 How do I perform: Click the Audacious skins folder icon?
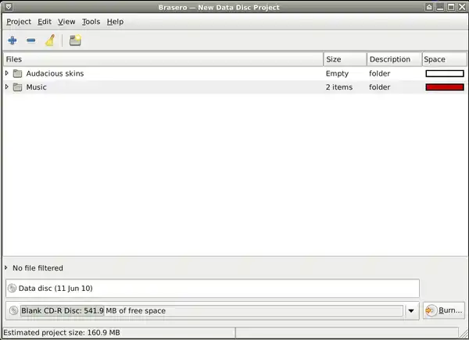coord(18,73)
